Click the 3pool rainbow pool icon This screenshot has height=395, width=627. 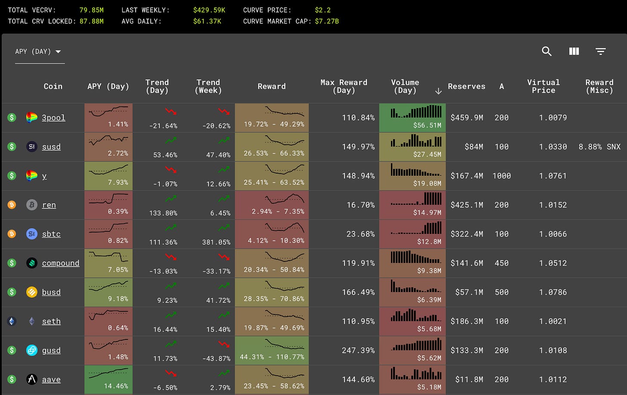click(x=31, y=117)
